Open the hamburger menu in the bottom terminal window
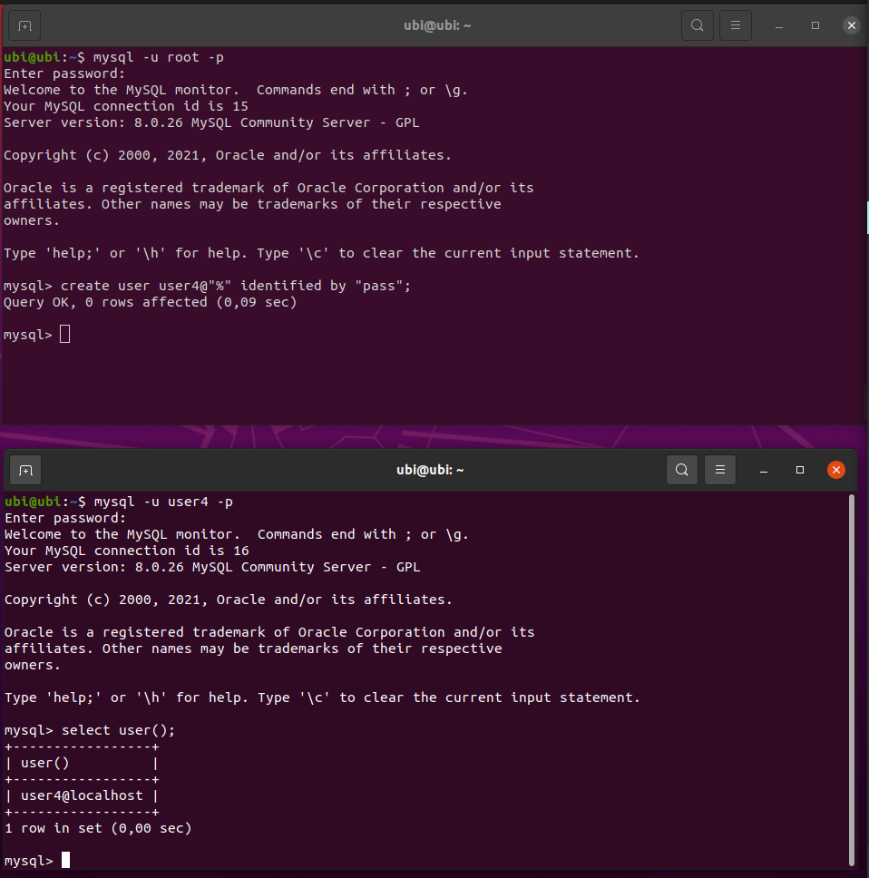Screen dimensions: 869x878 (x=720, y=470)
